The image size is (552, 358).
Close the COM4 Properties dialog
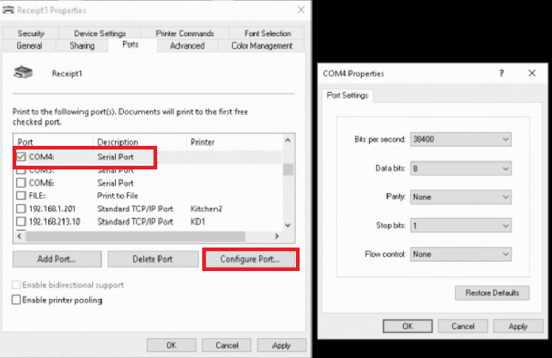point(532,73)
